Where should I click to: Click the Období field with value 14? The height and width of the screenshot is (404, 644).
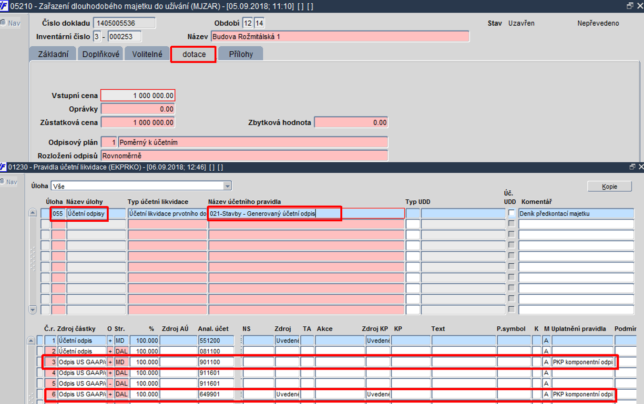point(259,23)
